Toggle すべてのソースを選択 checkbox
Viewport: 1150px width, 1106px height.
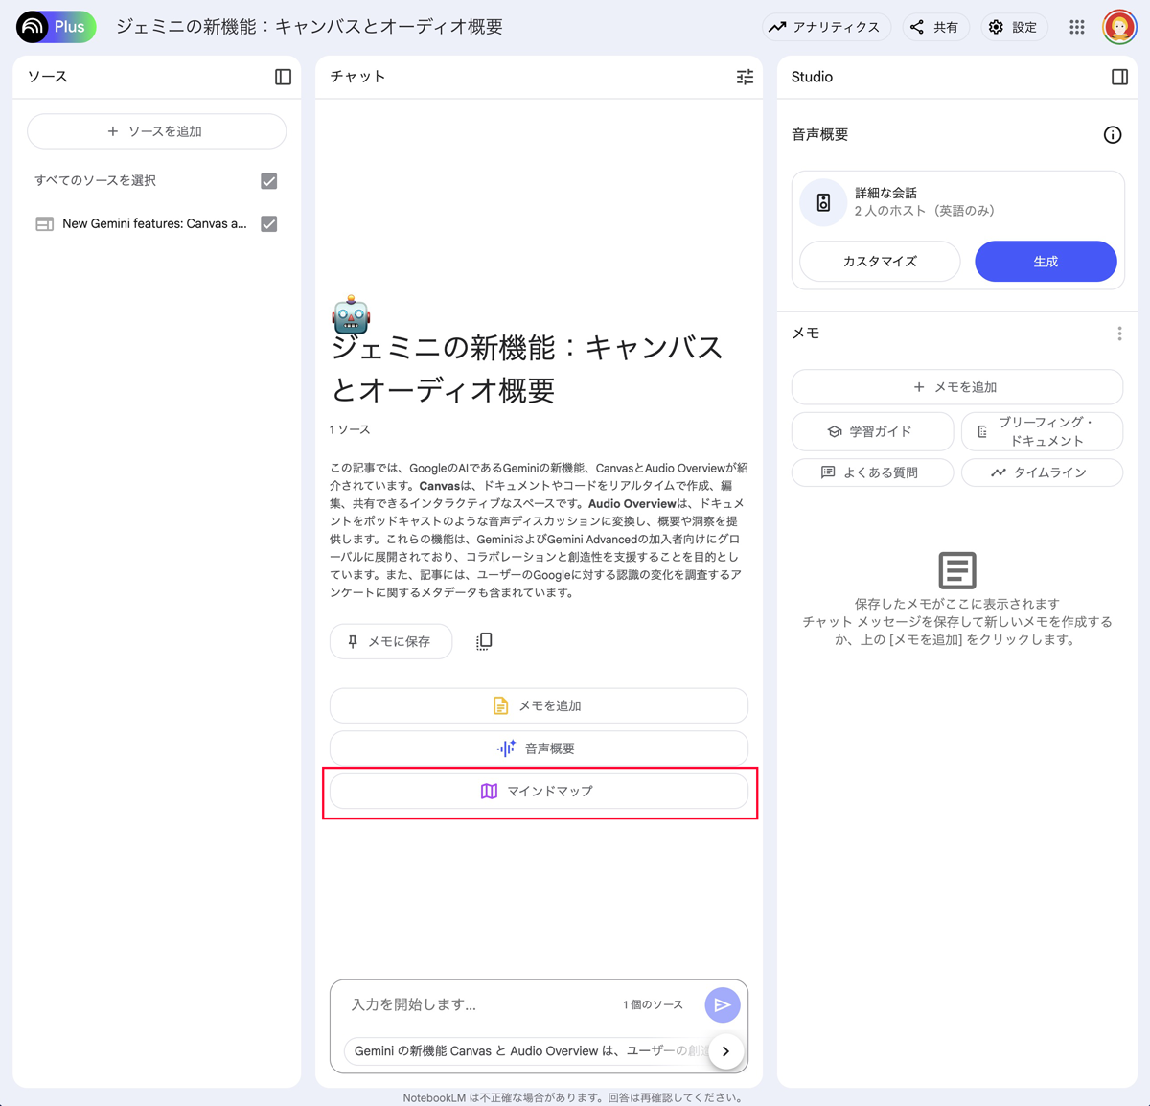(x=269, y=180)
